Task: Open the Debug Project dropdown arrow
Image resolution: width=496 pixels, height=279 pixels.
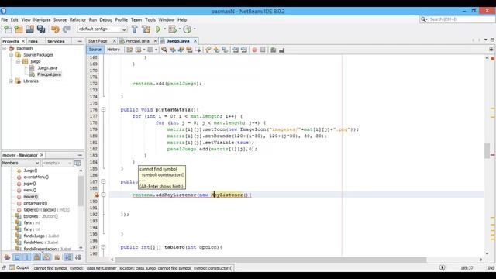Action: (x=179, y=29)
